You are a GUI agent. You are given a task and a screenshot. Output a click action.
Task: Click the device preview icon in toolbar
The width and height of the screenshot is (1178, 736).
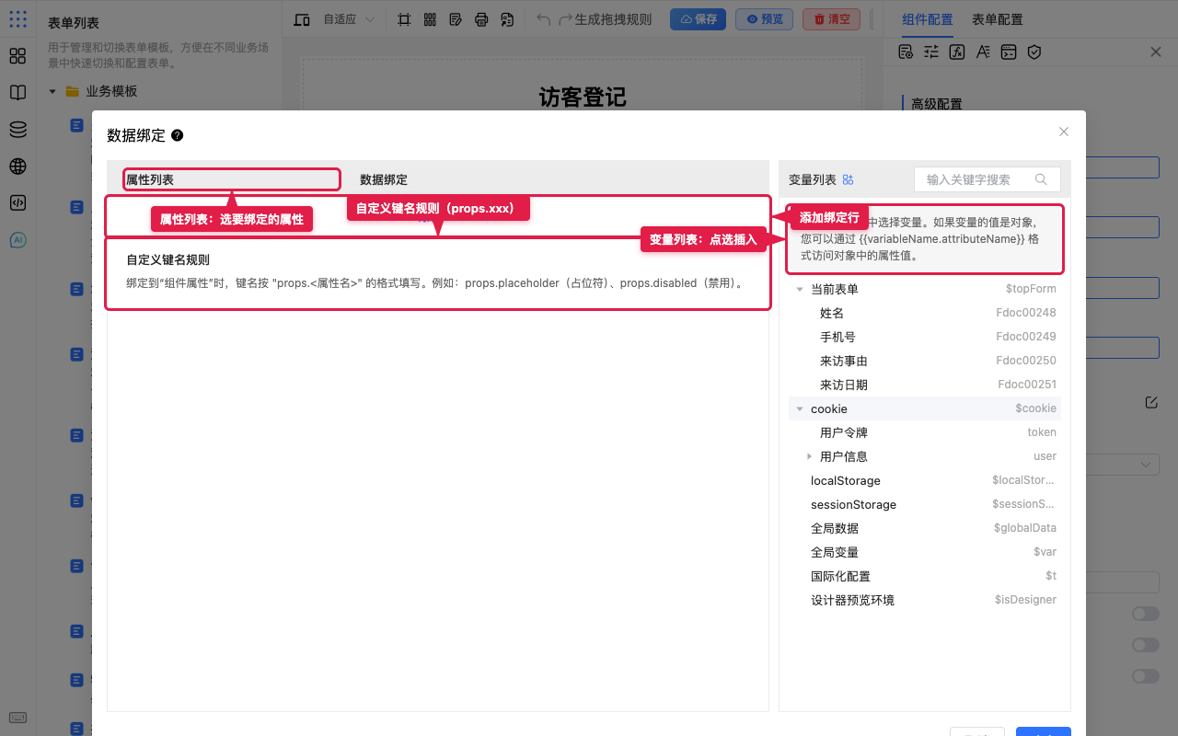click(x=302, y=19)
